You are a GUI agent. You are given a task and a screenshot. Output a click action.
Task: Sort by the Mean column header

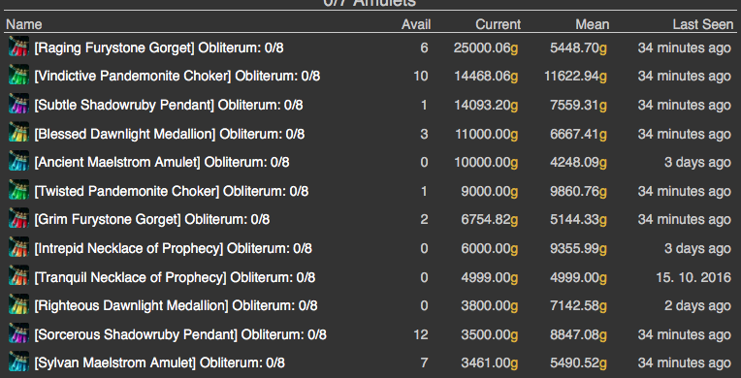pyautogui.click(x=593, y=24)
